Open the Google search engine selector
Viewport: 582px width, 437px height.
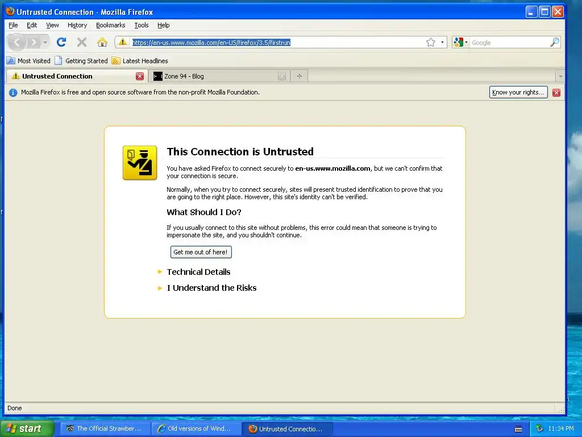click(460, 42)
